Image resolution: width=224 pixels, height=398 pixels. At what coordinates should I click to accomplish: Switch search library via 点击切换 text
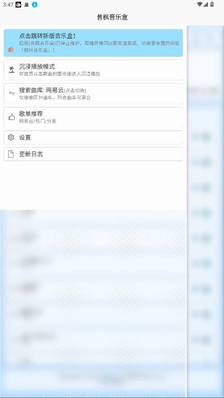[x=75, y=91]
